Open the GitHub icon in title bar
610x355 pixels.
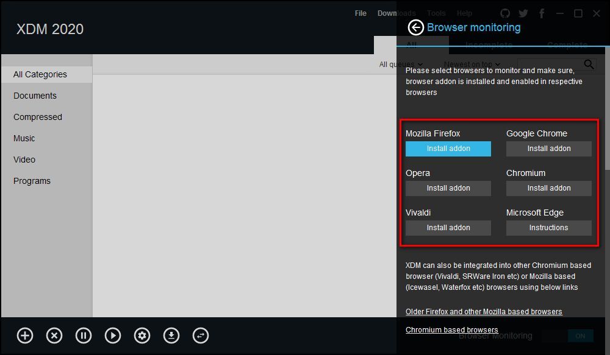point(505,13)
